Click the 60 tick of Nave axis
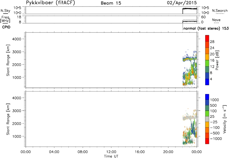 (x=204, y=17)
